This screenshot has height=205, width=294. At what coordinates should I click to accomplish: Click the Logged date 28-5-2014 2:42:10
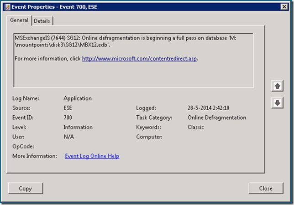(209, 108)
